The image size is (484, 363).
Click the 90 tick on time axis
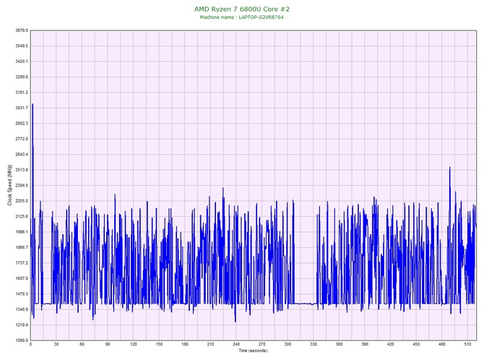tap(108, 344)
